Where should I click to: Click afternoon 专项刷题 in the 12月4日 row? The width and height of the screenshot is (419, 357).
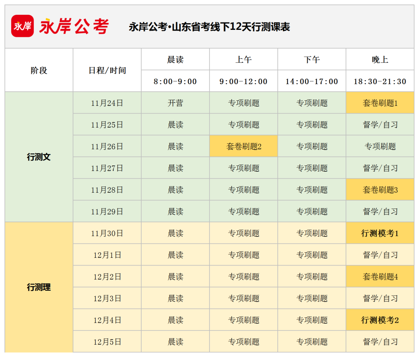coord(312,320)
